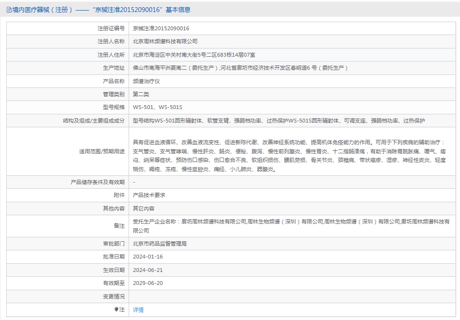The image size is (460, 320).
Task: Click the value 其它内容
Action: pos(144,209)
